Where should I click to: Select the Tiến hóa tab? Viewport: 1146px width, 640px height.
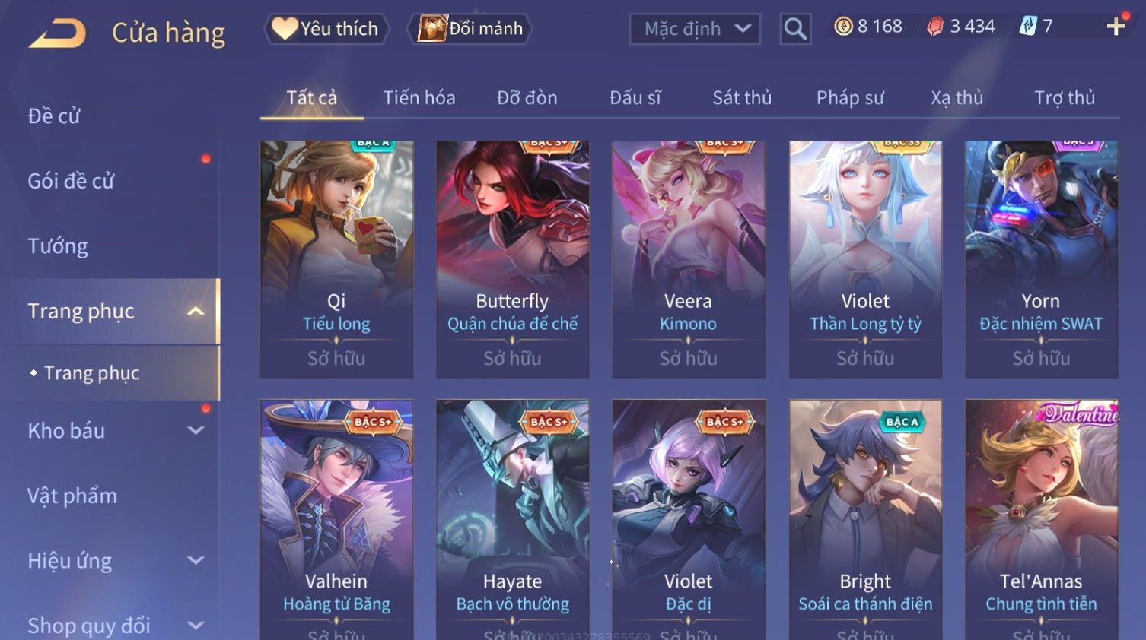(419, 97)
